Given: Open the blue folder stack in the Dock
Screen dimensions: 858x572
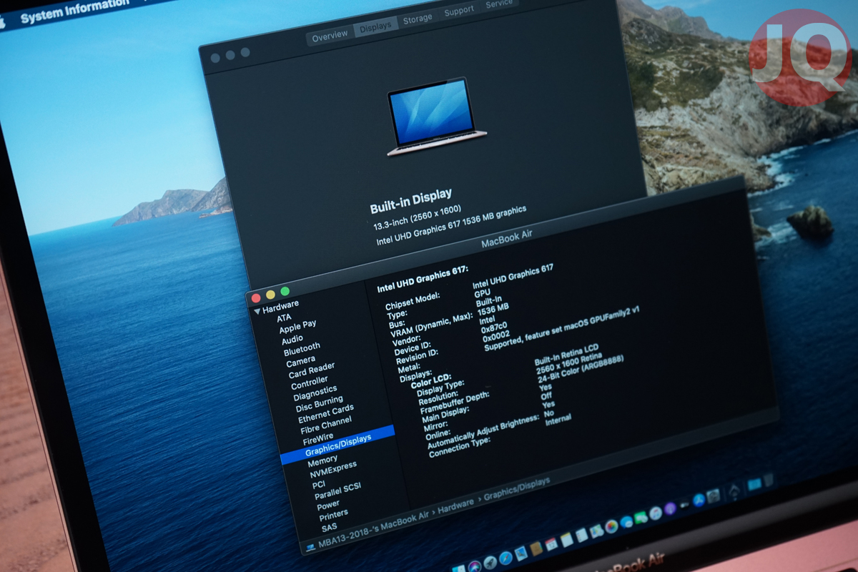Looking at the screenshot, I should [x=754, y=484].
